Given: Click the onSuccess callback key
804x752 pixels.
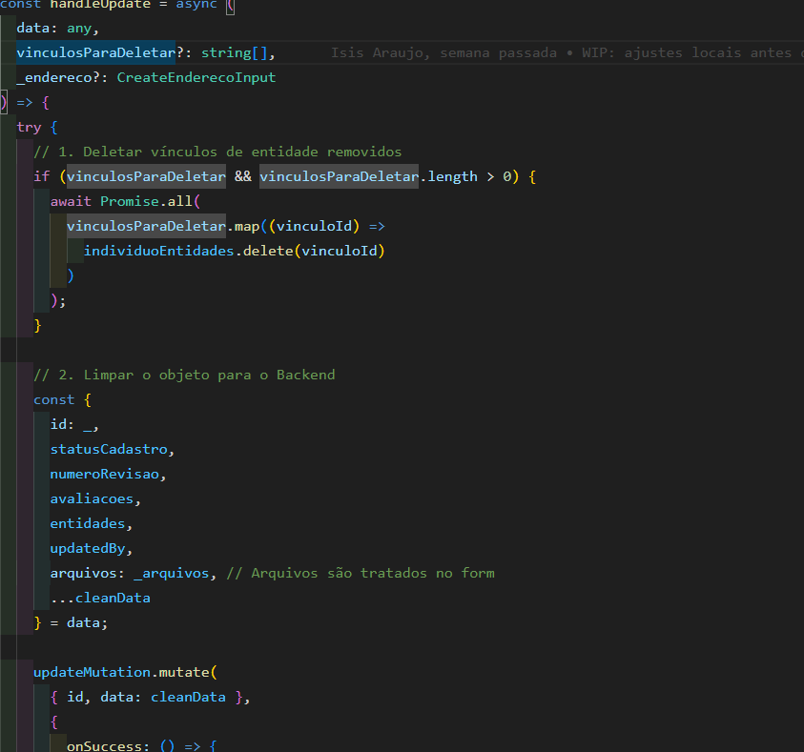Looking at the screenshot, I should coord(103,745).
